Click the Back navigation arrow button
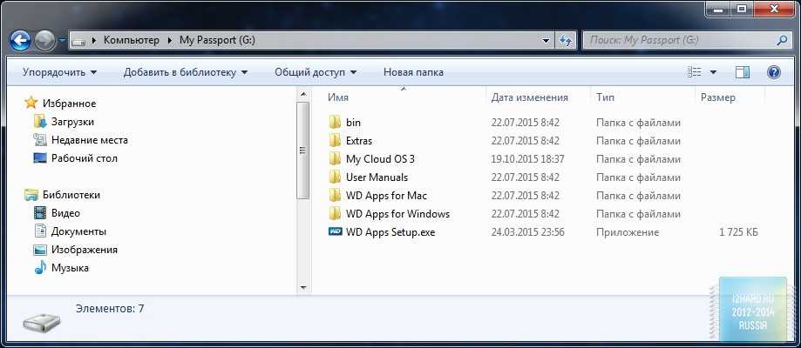The height and width of the screenshot is (348, 801). 21,40
